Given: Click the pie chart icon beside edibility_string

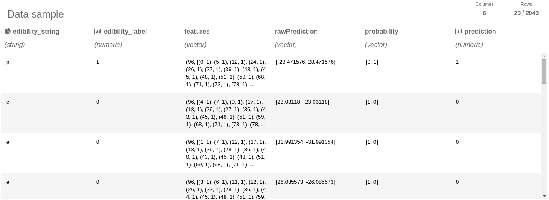Looking at the screenshot, I should click(x=8, y=32).
